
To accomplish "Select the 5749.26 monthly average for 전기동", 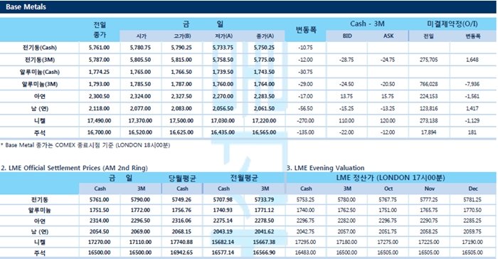I will [x=181, y=200].
